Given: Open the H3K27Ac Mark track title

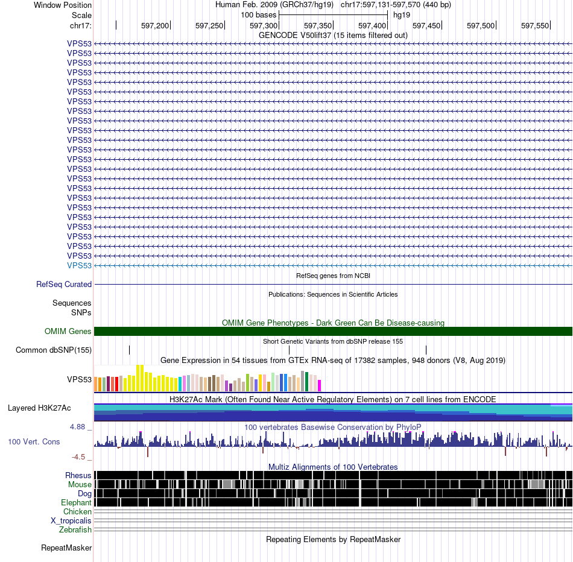Looking at the screenshot, I should pyautogui.click(x=333, y=399).
